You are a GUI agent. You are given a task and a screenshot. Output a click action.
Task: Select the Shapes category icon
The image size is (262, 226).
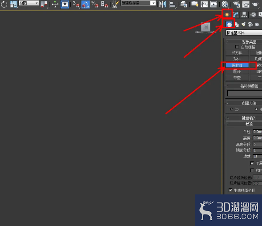237,24
